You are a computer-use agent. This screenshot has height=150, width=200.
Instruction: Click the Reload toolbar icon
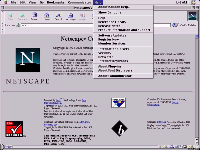click(x=34, y=15)
